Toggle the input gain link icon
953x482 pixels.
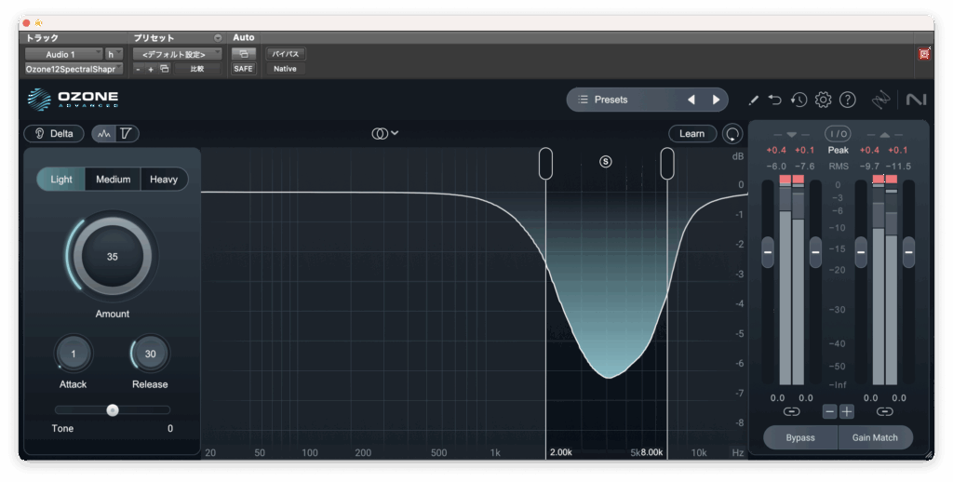(791, 411)
